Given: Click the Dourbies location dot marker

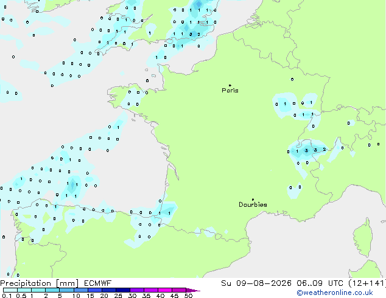Looking at the screenshot, I should (253, 199).
